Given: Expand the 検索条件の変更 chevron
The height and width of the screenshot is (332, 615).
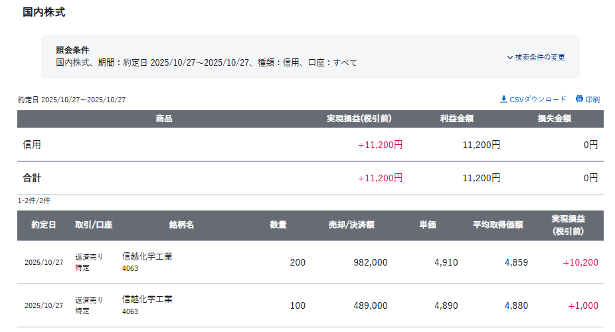Looking at the screenshot, I should tap(510, 58).
